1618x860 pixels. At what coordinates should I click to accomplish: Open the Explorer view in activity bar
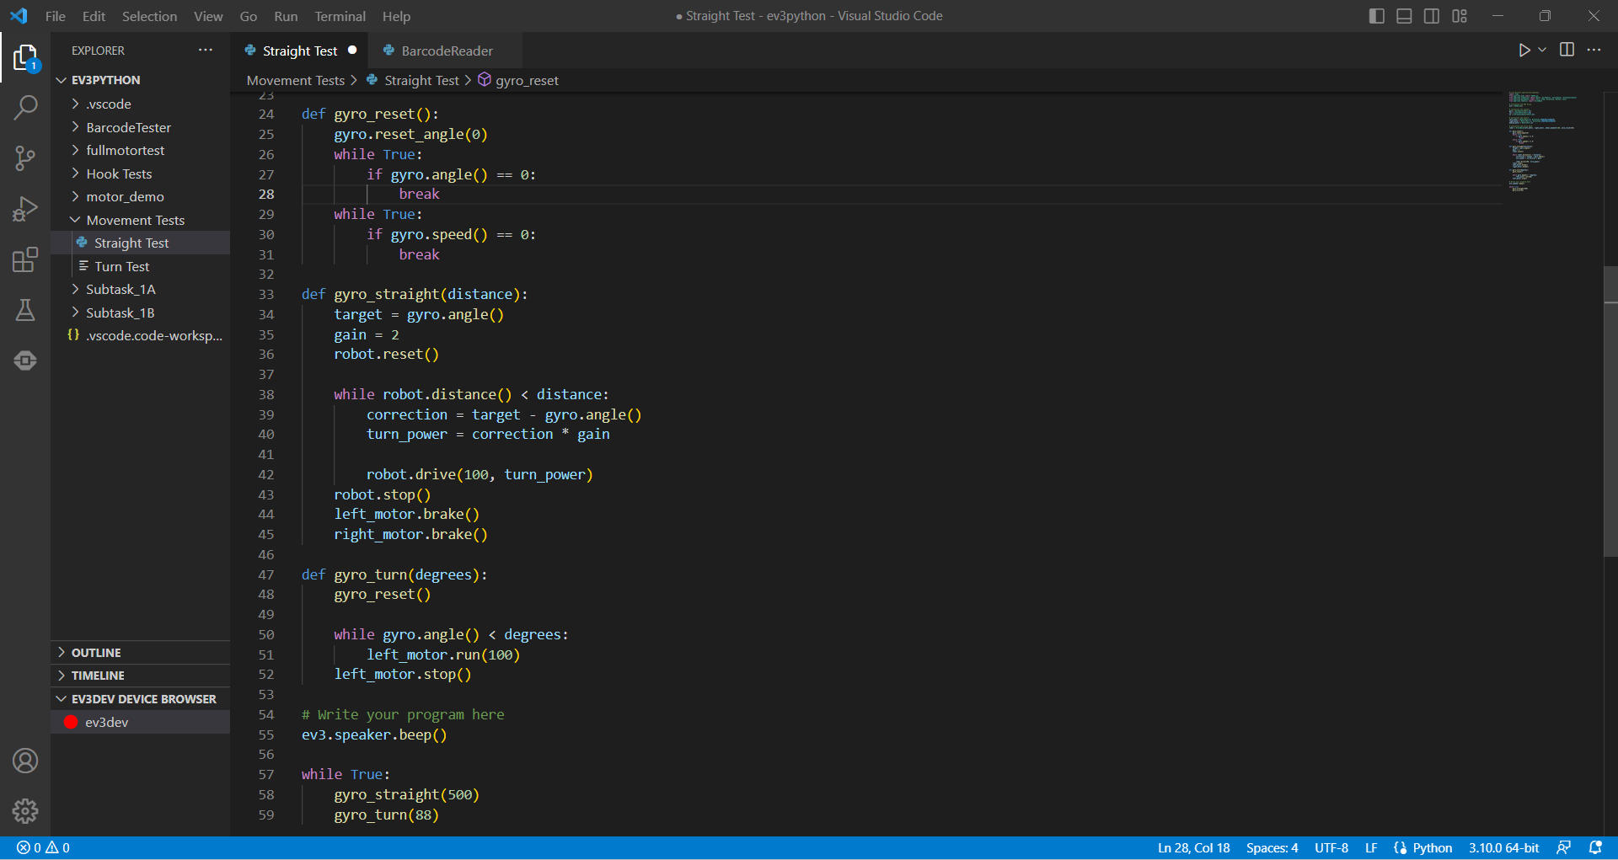point(25,58)
